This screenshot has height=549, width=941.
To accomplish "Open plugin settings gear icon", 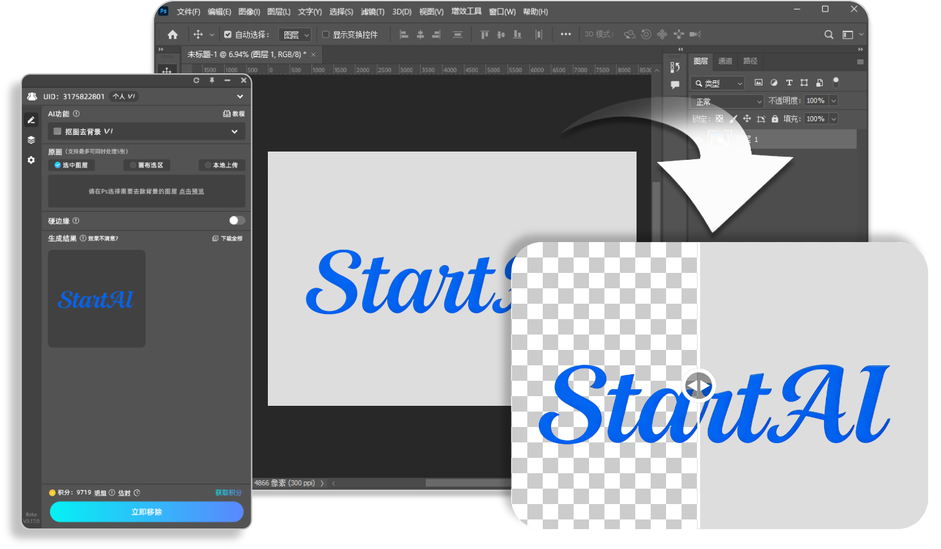I will point(31,160).
